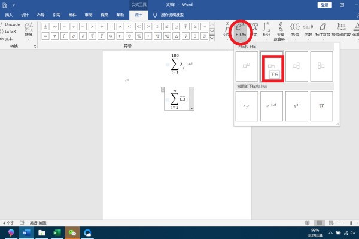
Task: Insert the x squared common script
Action: tap(297, 106)
